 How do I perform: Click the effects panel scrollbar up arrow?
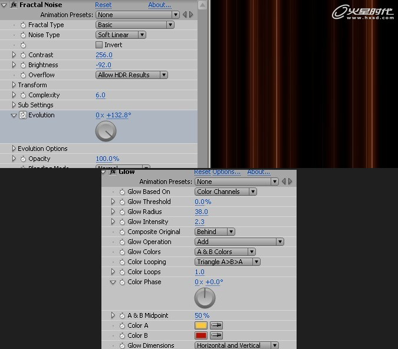202,5
